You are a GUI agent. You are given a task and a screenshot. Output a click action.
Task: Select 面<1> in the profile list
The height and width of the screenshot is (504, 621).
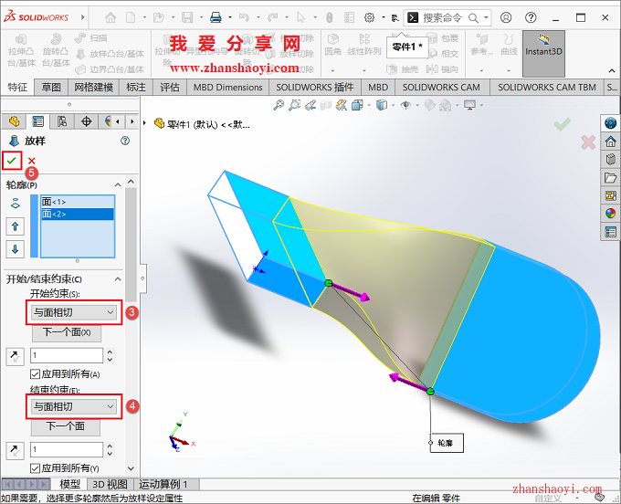coord(54,202)
